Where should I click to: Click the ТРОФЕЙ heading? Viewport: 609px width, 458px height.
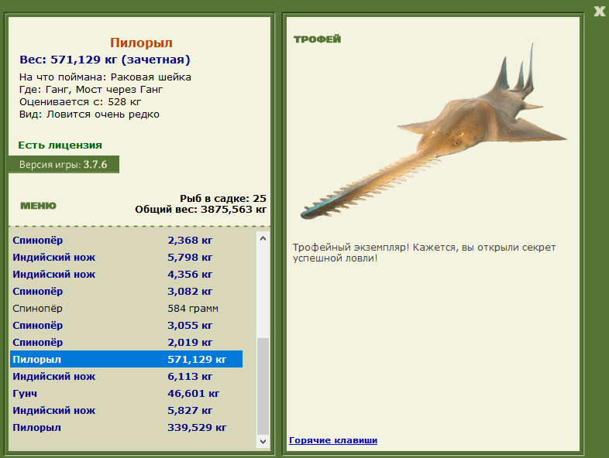(x=318, y=39)
